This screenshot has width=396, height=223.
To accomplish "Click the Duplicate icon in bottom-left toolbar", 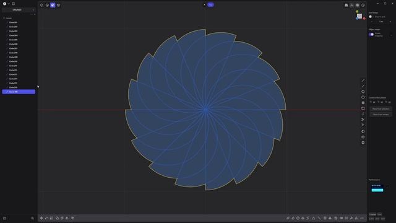I will tap(57, 218).
